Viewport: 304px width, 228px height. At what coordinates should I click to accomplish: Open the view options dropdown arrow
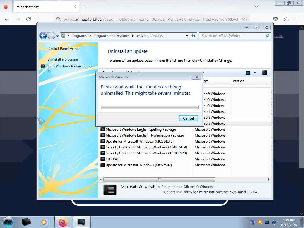[x=255, y=73]
